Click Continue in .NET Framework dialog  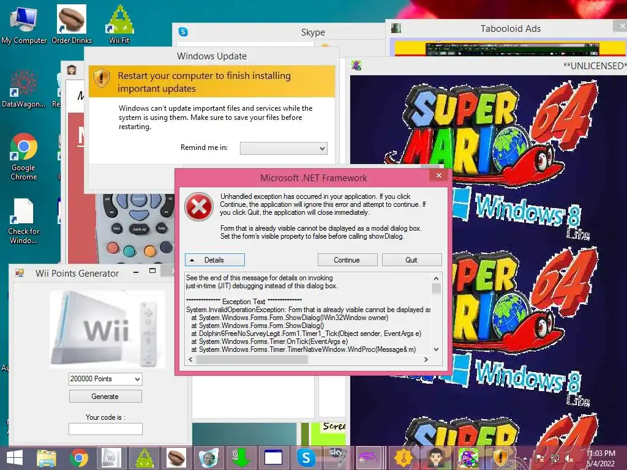347,259
